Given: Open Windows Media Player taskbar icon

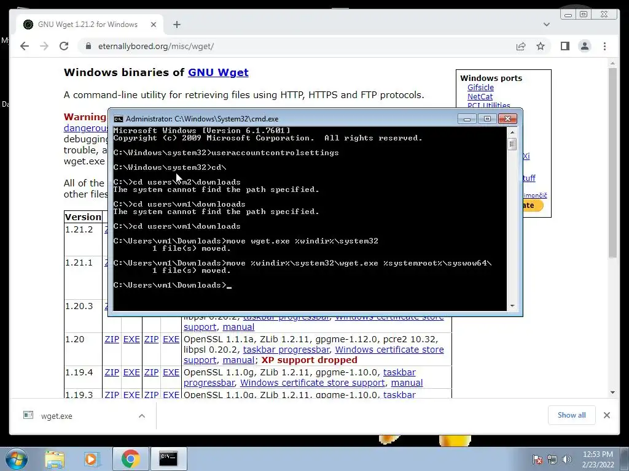Looking at the screenshot, I should point(91,459).
